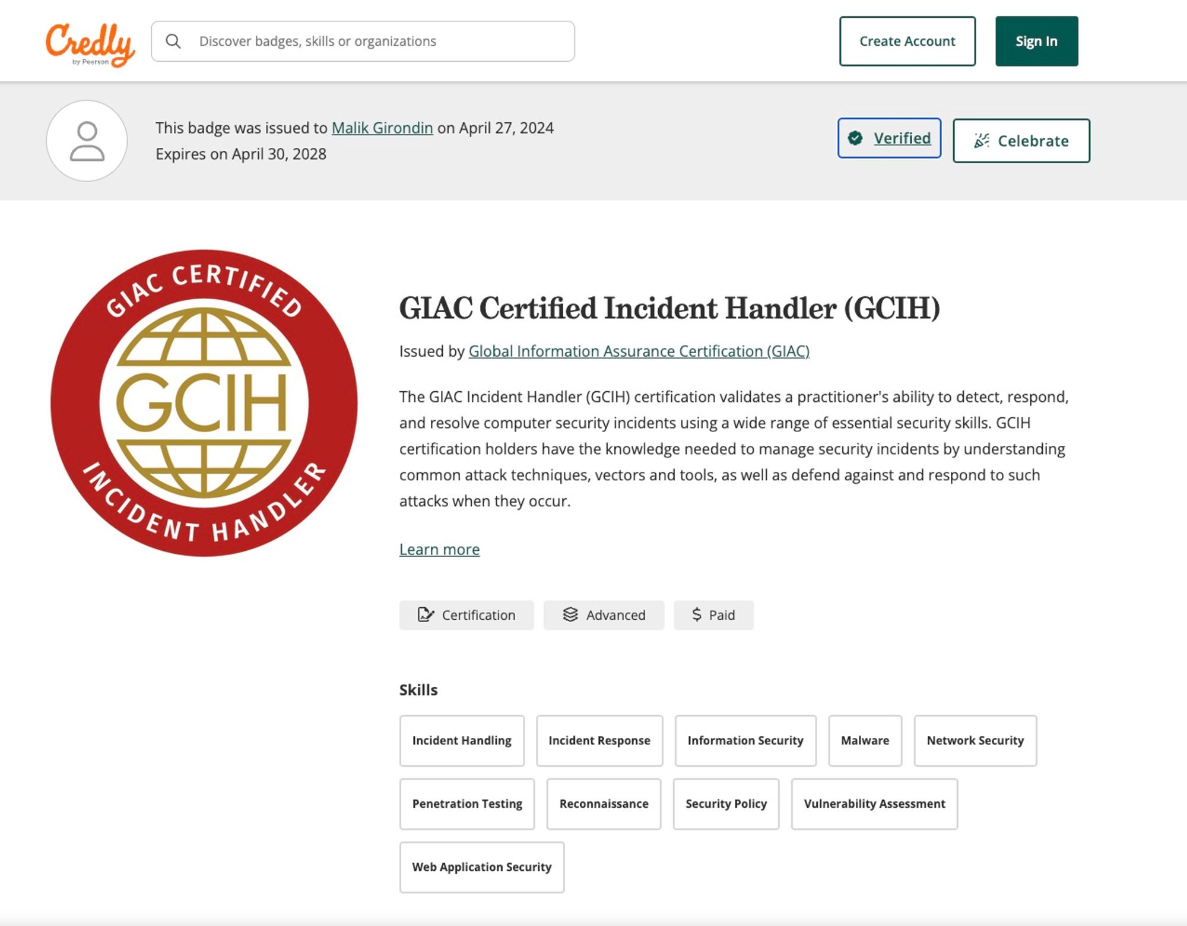Focus the Discover badges search field
The image size is (1187, 926).
click(363, 41)
